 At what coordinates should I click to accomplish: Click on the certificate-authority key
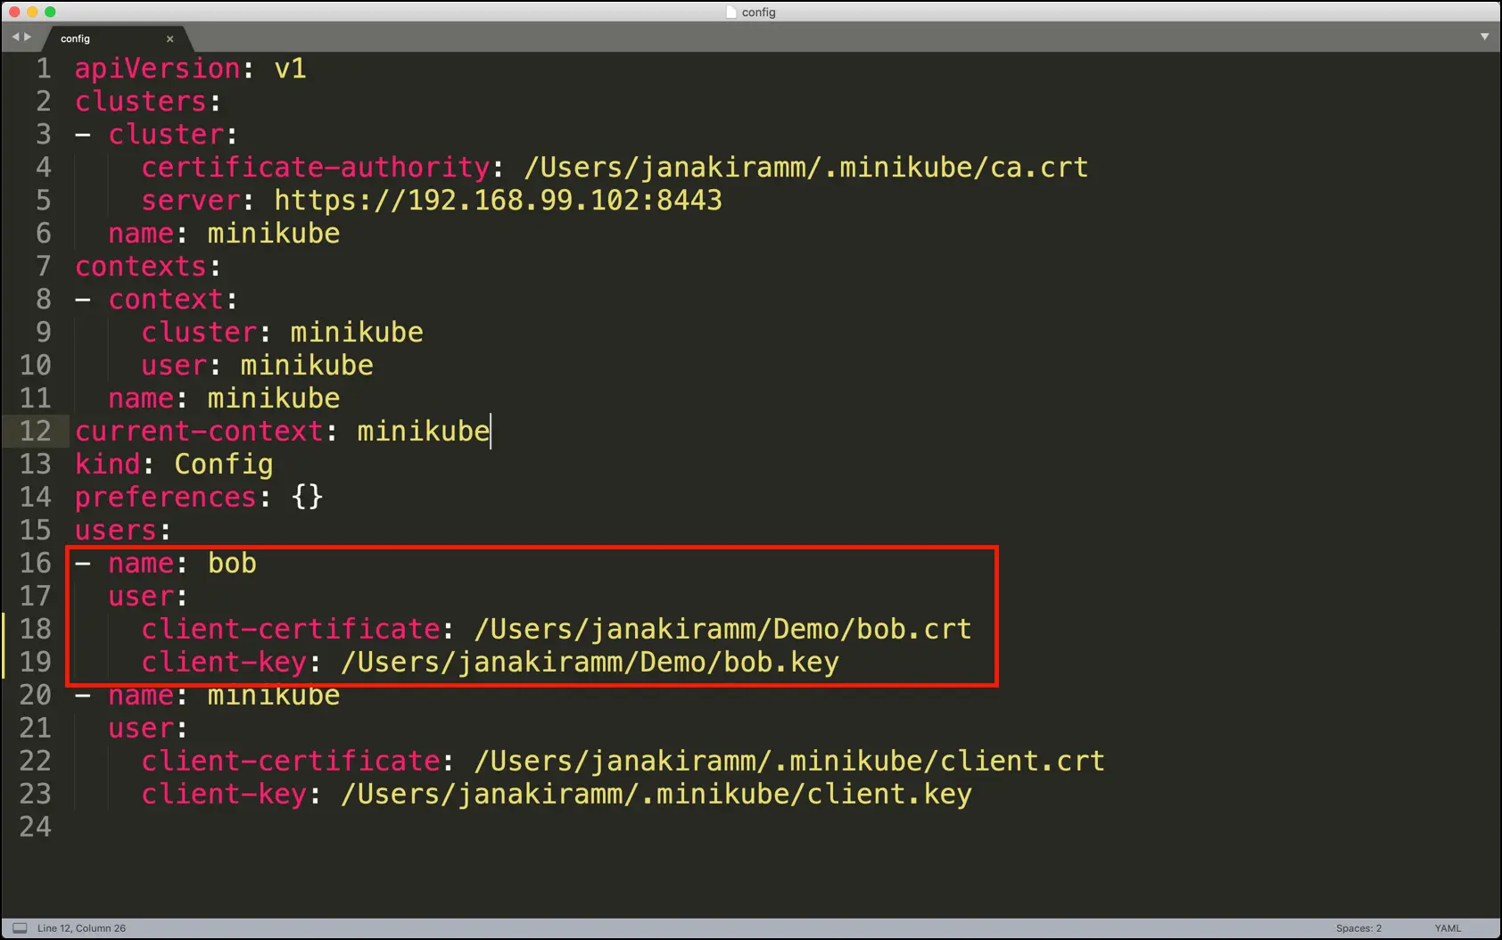pyautogui.click(x=316, y=168)
